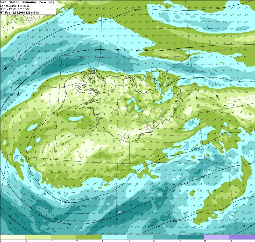Click the small purple wind-maximum patch on the map

pyautogui.click(x=119, y=212)
